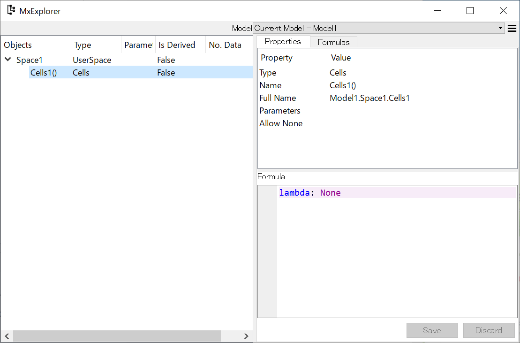Click the MxExplorer app icon in title bar
The width and height of the screenshot is (520, 343).
coord(11,10)
